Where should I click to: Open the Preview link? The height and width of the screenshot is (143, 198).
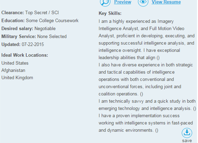click(123, 2)
